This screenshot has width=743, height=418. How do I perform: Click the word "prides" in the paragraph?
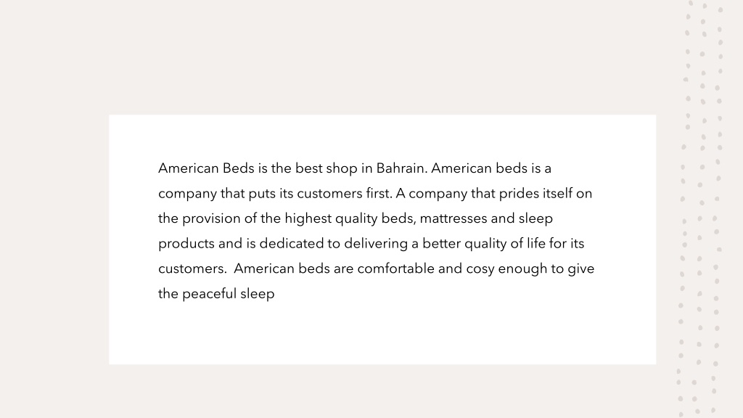coord(519,194)
